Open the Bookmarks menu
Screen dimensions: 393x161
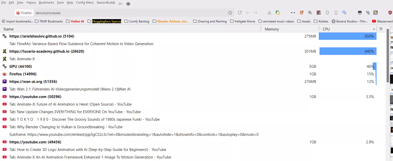(46, 3)
